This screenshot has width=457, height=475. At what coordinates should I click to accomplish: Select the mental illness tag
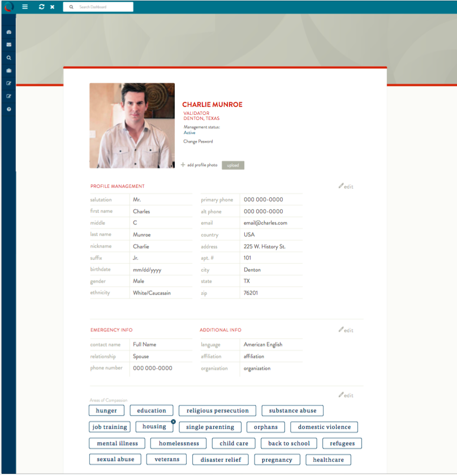pos(117,443)
